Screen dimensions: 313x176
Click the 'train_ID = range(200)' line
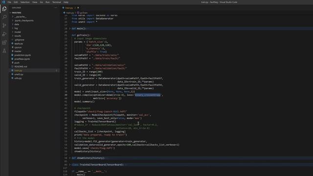click(89, 72)
